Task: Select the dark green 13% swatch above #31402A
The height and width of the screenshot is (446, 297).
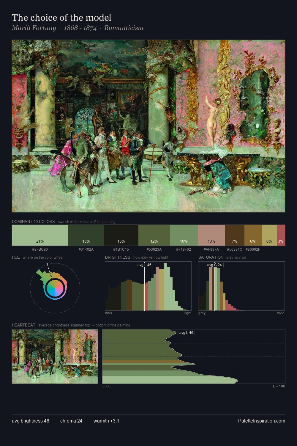Action: point(86,235)
